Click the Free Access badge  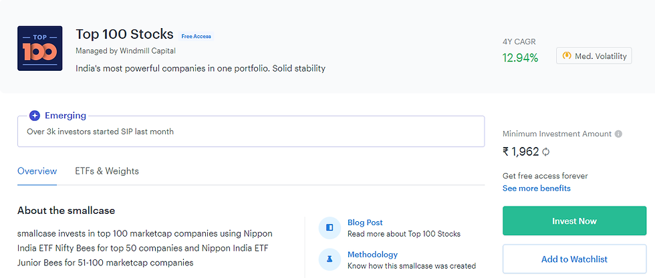coord(196,36)
